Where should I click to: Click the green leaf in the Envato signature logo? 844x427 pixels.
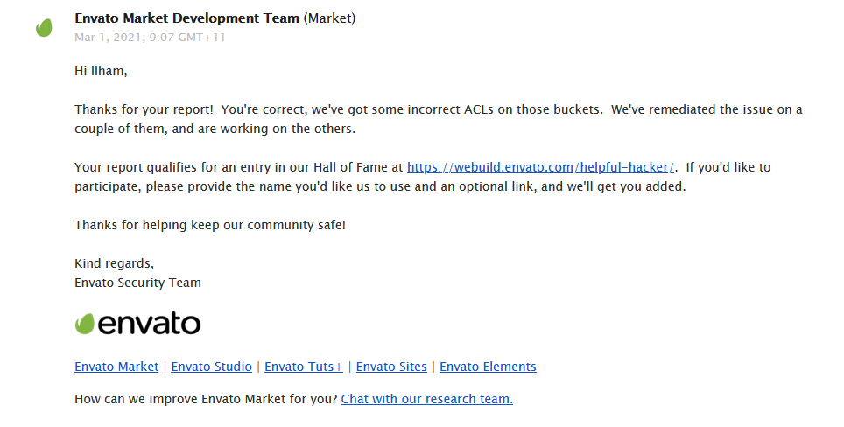[x=85, y=324]
